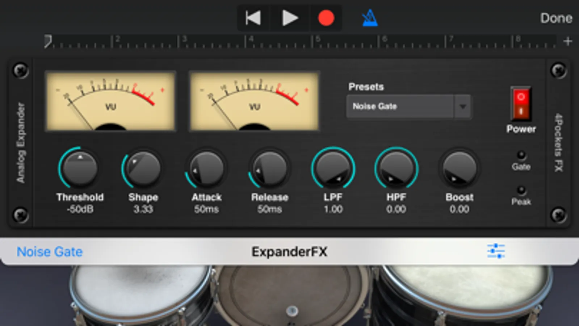Click the Release knob
Screen dimensions: 579x326
270,168
